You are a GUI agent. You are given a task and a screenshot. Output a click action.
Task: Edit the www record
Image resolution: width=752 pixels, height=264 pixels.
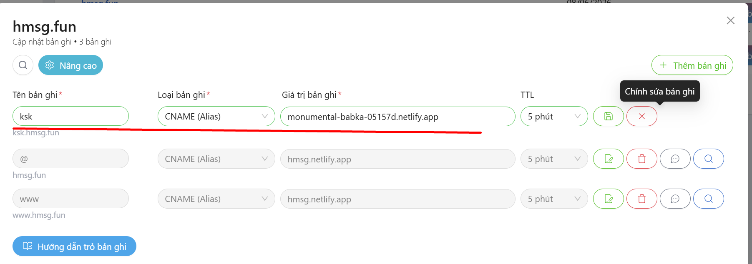click(608, 199)
